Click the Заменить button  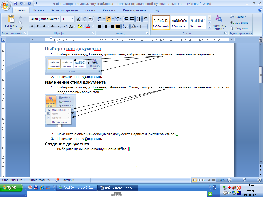point(240,23)
